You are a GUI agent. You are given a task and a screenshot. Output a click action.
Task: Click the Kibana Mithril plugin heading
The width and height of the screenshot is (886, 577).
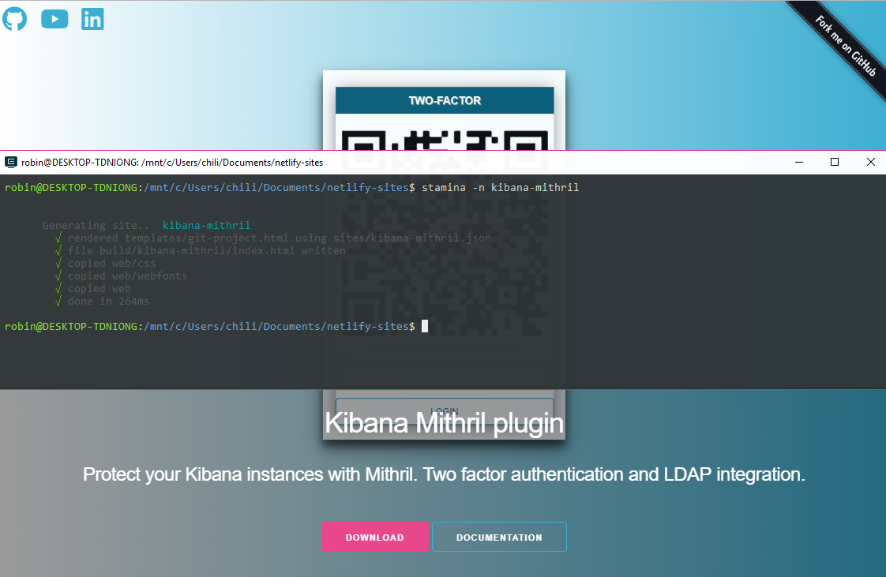[x=444, y=423]
